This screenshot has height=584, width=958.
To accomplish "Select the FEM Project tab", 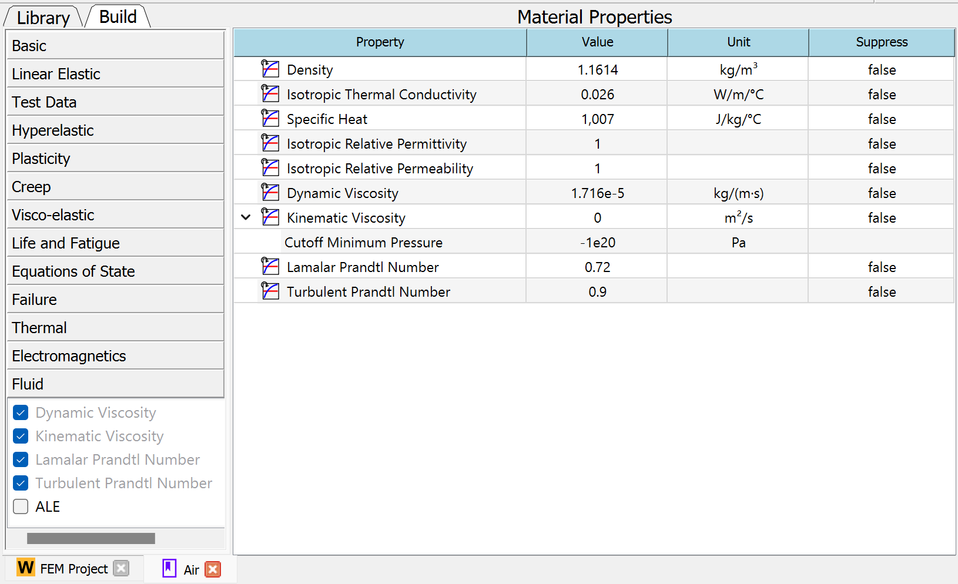I will [73, 568].
